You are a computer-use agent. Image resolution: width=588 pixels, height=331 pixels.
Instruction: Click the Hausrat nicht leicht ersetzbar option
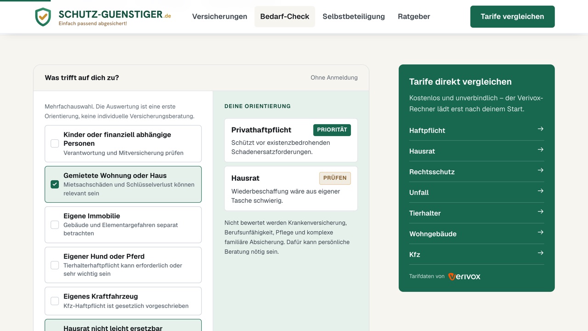point(123,325)
